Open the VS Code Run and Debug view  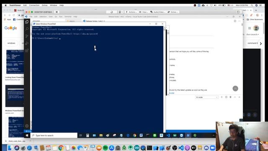[27, 43]
